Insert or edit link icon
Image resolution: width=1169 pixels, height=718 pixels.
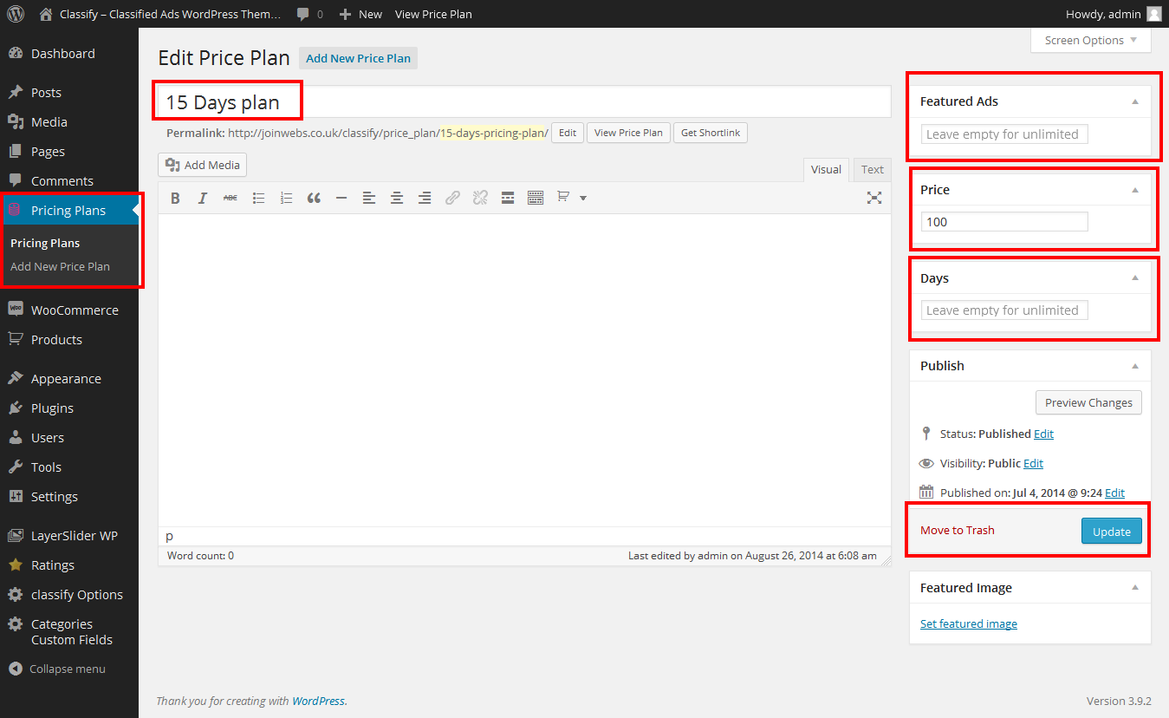click(452, 198)
